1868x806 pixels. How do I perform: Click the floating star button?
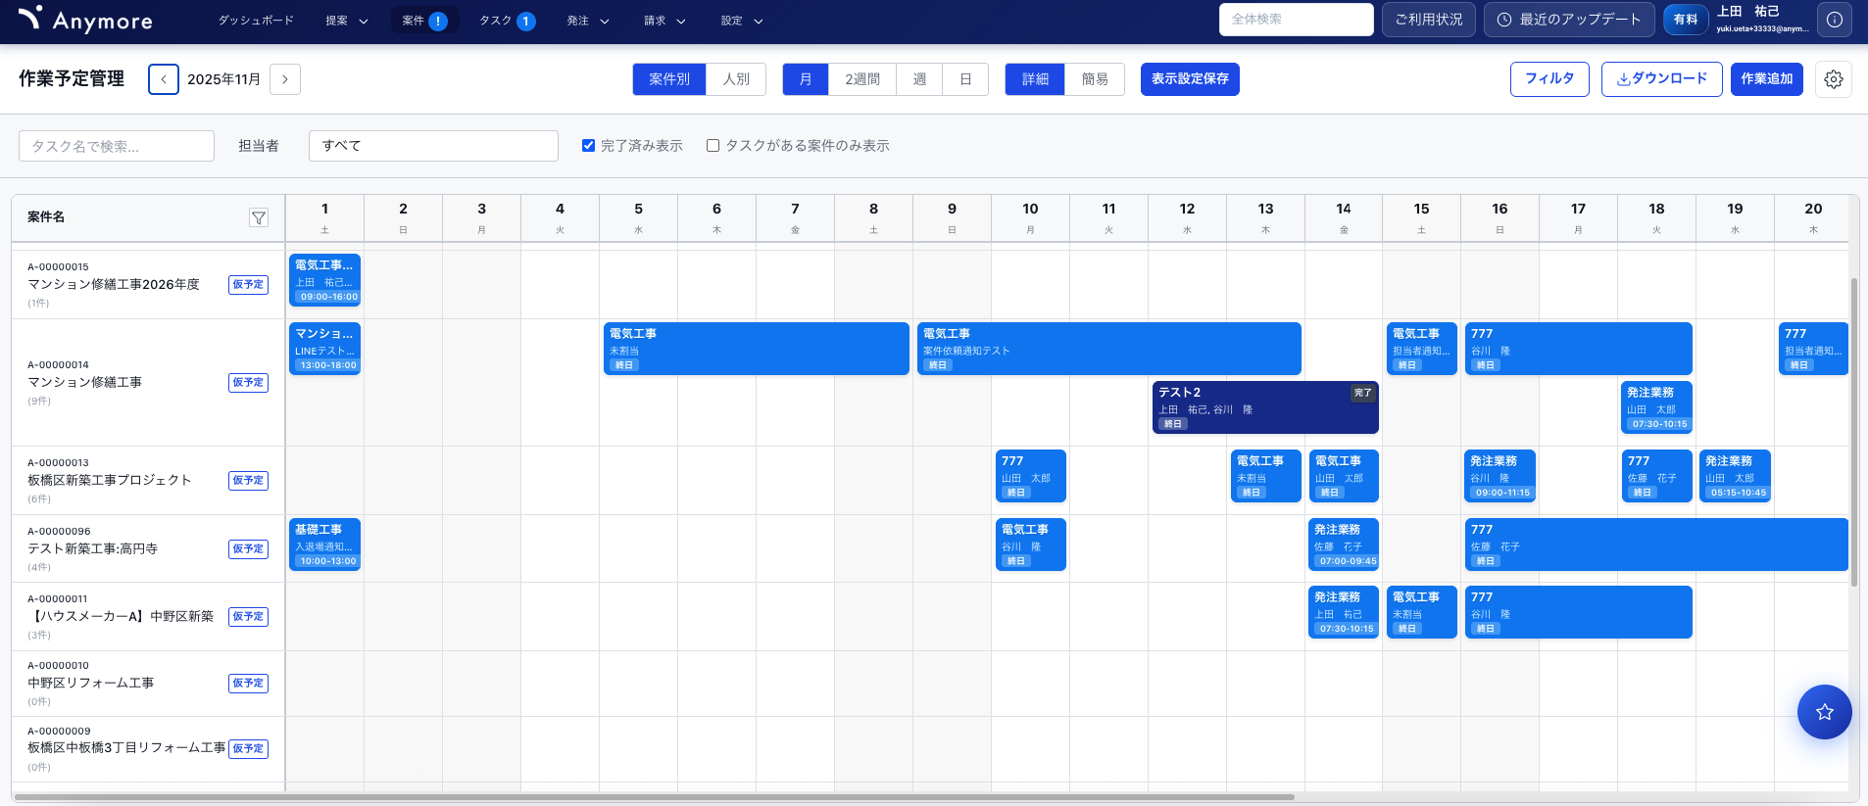[x=1824, y=712]
